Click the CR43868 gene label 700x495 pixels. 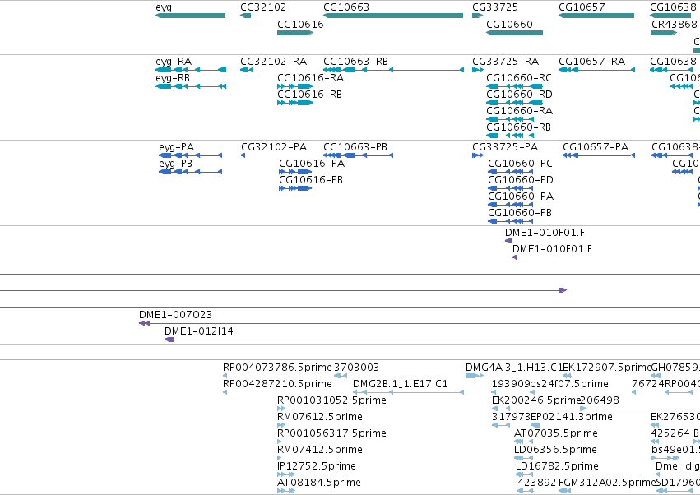tap(675, 24)
